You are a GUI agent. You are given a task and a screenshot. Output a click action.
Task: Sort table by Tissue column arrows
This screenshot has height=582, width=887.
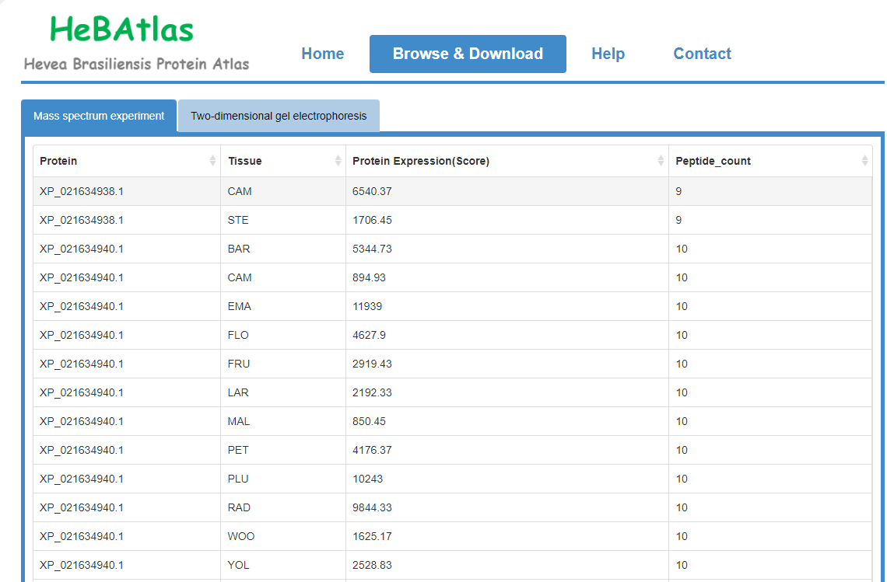(x=338, y=161)
